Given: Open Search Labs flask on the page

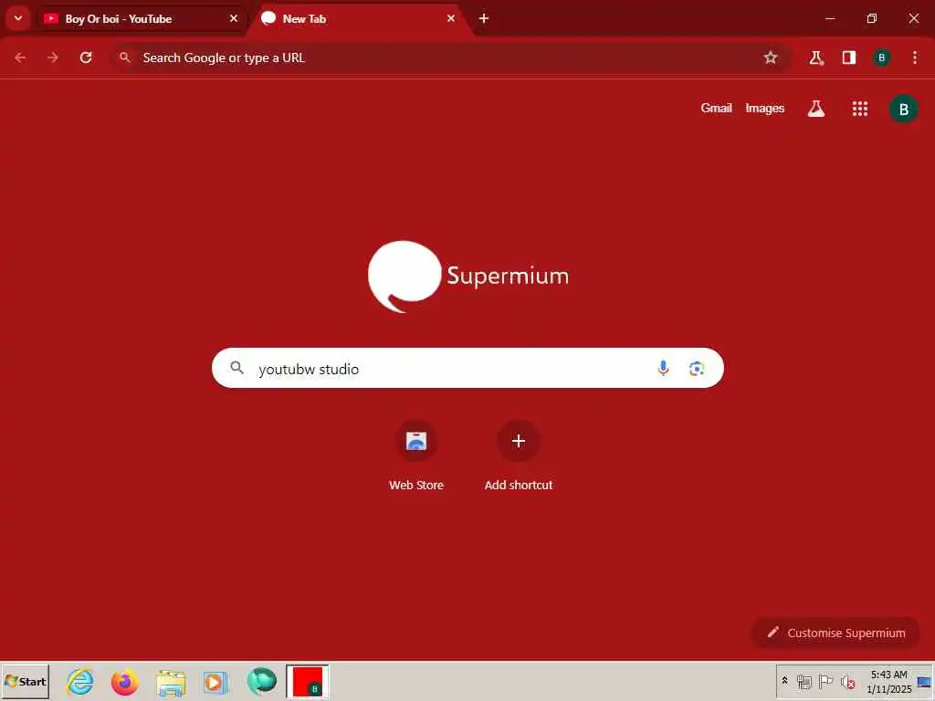Looking at the screenshot, I should pyautogui.click(x=815, y=109).
